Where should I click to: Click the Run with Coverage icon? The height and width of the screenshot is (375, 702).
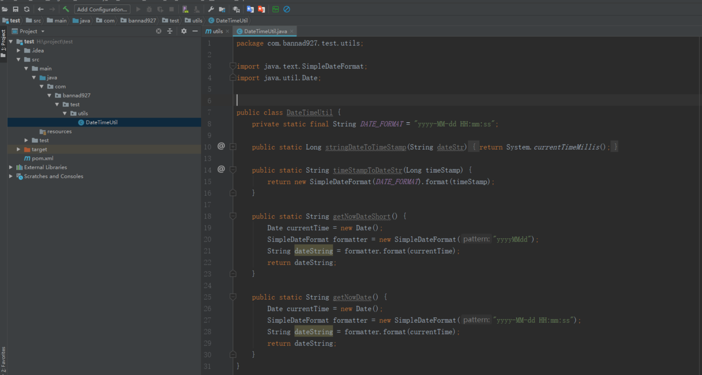(160, 9)
